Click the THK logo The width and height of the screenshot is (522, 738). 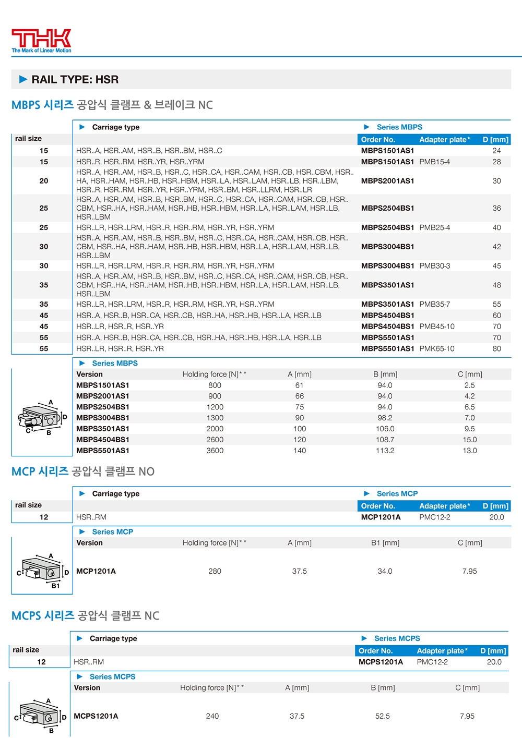tap(41, 41)
